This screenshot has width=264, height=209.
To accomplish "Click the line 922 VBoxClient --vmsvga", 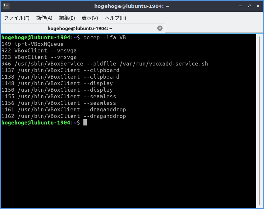I will [x=39, y=50].
